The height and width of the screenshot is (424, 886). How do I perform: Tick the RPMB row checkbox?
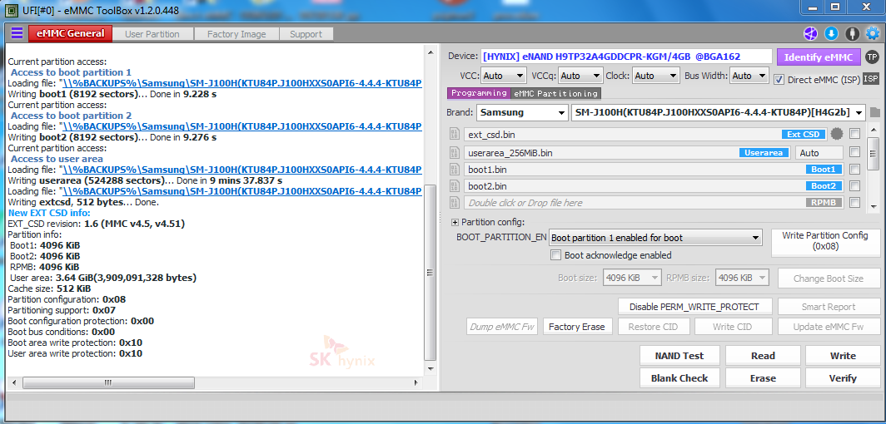[855, 202]
